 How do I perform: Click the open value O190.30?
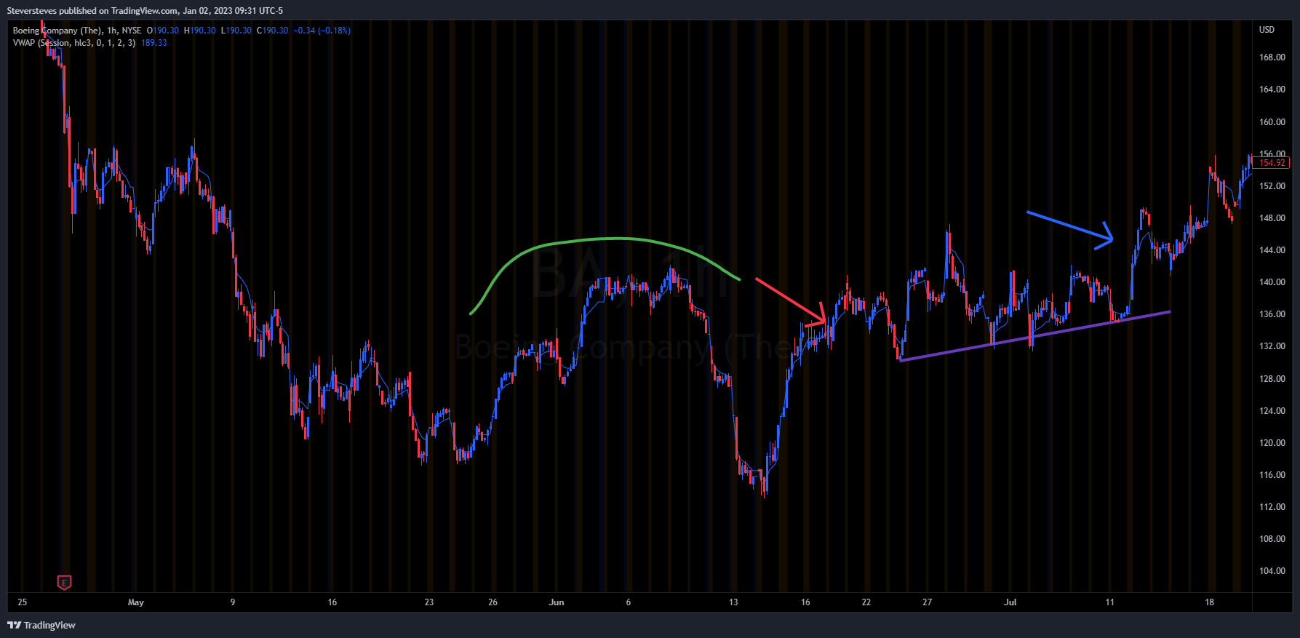coord(163,31)
